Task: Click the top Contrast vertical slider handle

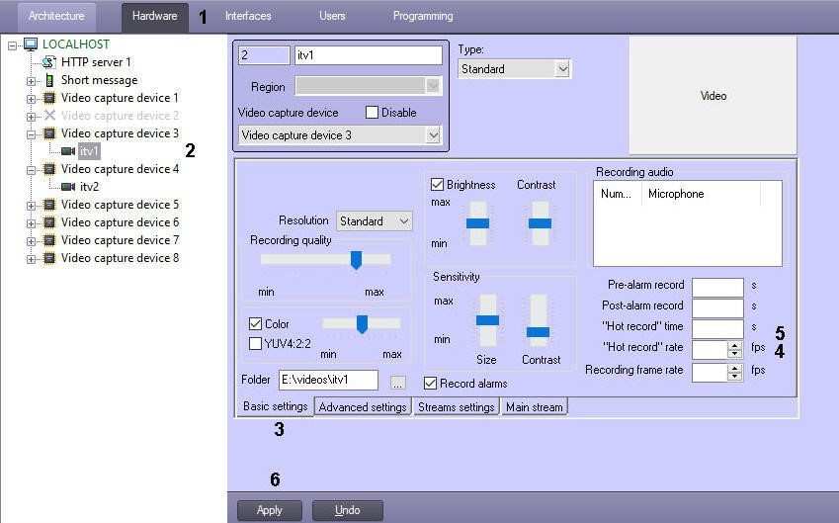Action: pyautogui.click(x=540, y=223)
